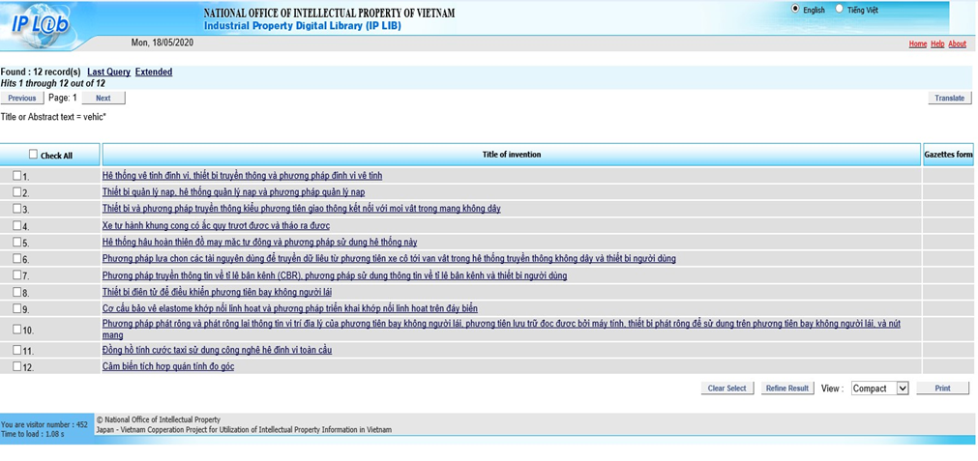Viewport: 978px width, 461px height.
Task: Open record 7 title mentioning CBR
Action: (335, 275)
